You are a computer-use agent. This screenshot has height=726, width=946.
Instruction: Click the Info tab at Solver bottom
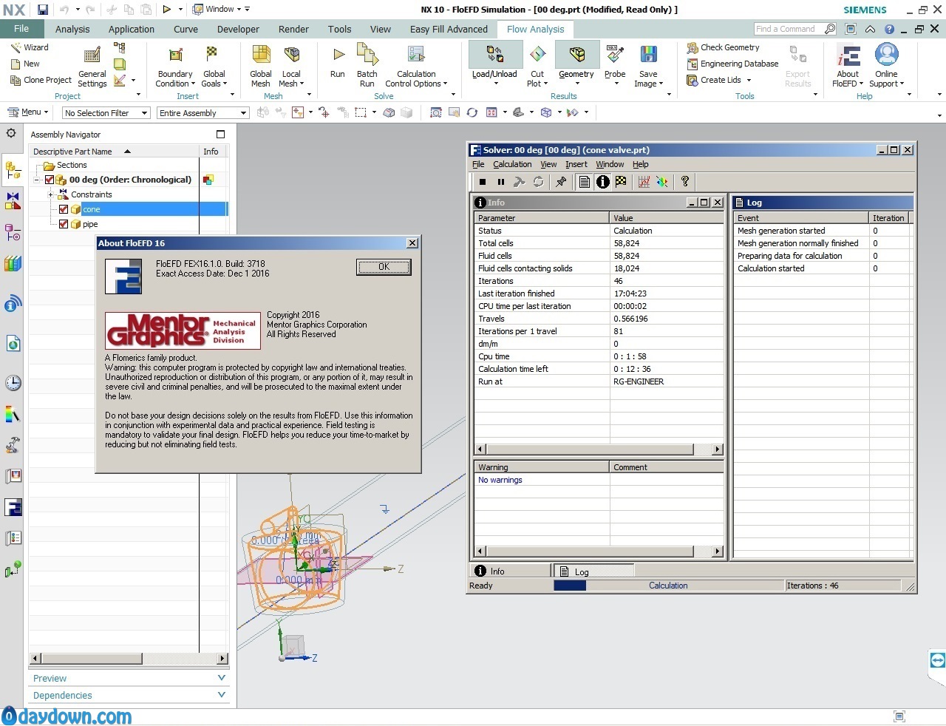point(509,571)
